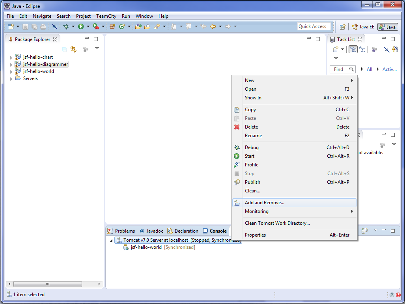Image resolution: width=405 pixels, height=304 pixels.
Task: Click the Debug bug icon in main toolbar
Action: 66,26
